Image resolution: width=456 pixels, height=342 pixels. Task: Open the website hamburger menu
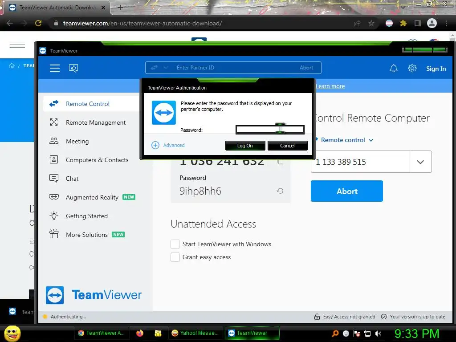pyautogui.click(x=17, y=45)
